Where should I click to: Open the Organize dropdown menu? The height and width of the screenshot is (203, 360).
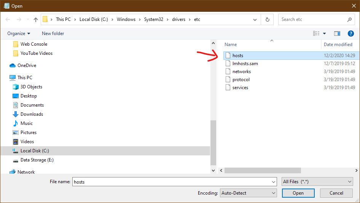click(19, 34)
